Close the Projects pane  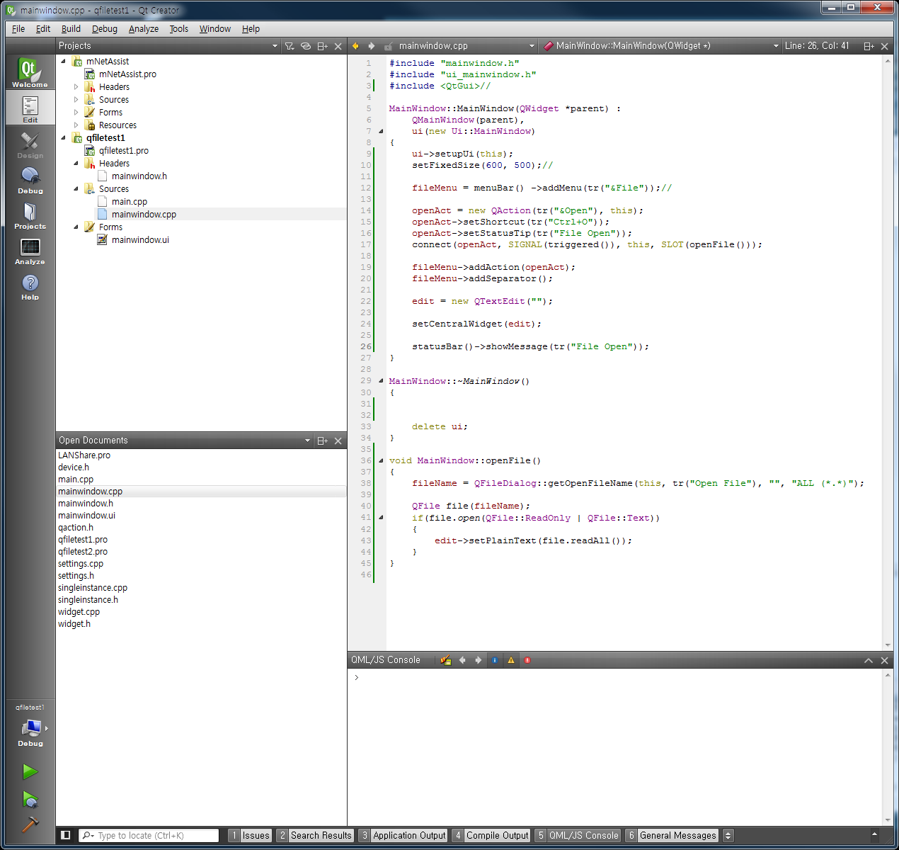pyautogui.click(x=338, y=46)
